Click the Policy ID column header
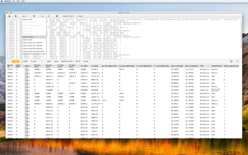This screenshot has width=248, height=155. 10,66
